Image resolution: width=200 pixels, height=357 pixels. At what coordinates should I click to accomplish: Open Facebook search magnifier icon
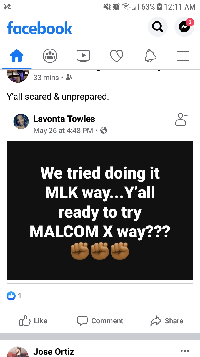158,27
